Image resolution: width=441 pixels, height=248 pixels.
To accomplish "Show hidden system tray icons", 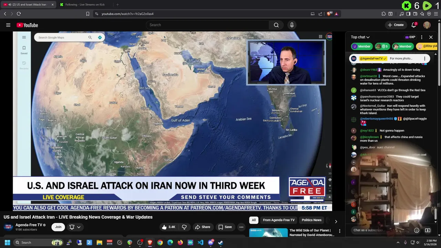I will [x=398, y=242].
